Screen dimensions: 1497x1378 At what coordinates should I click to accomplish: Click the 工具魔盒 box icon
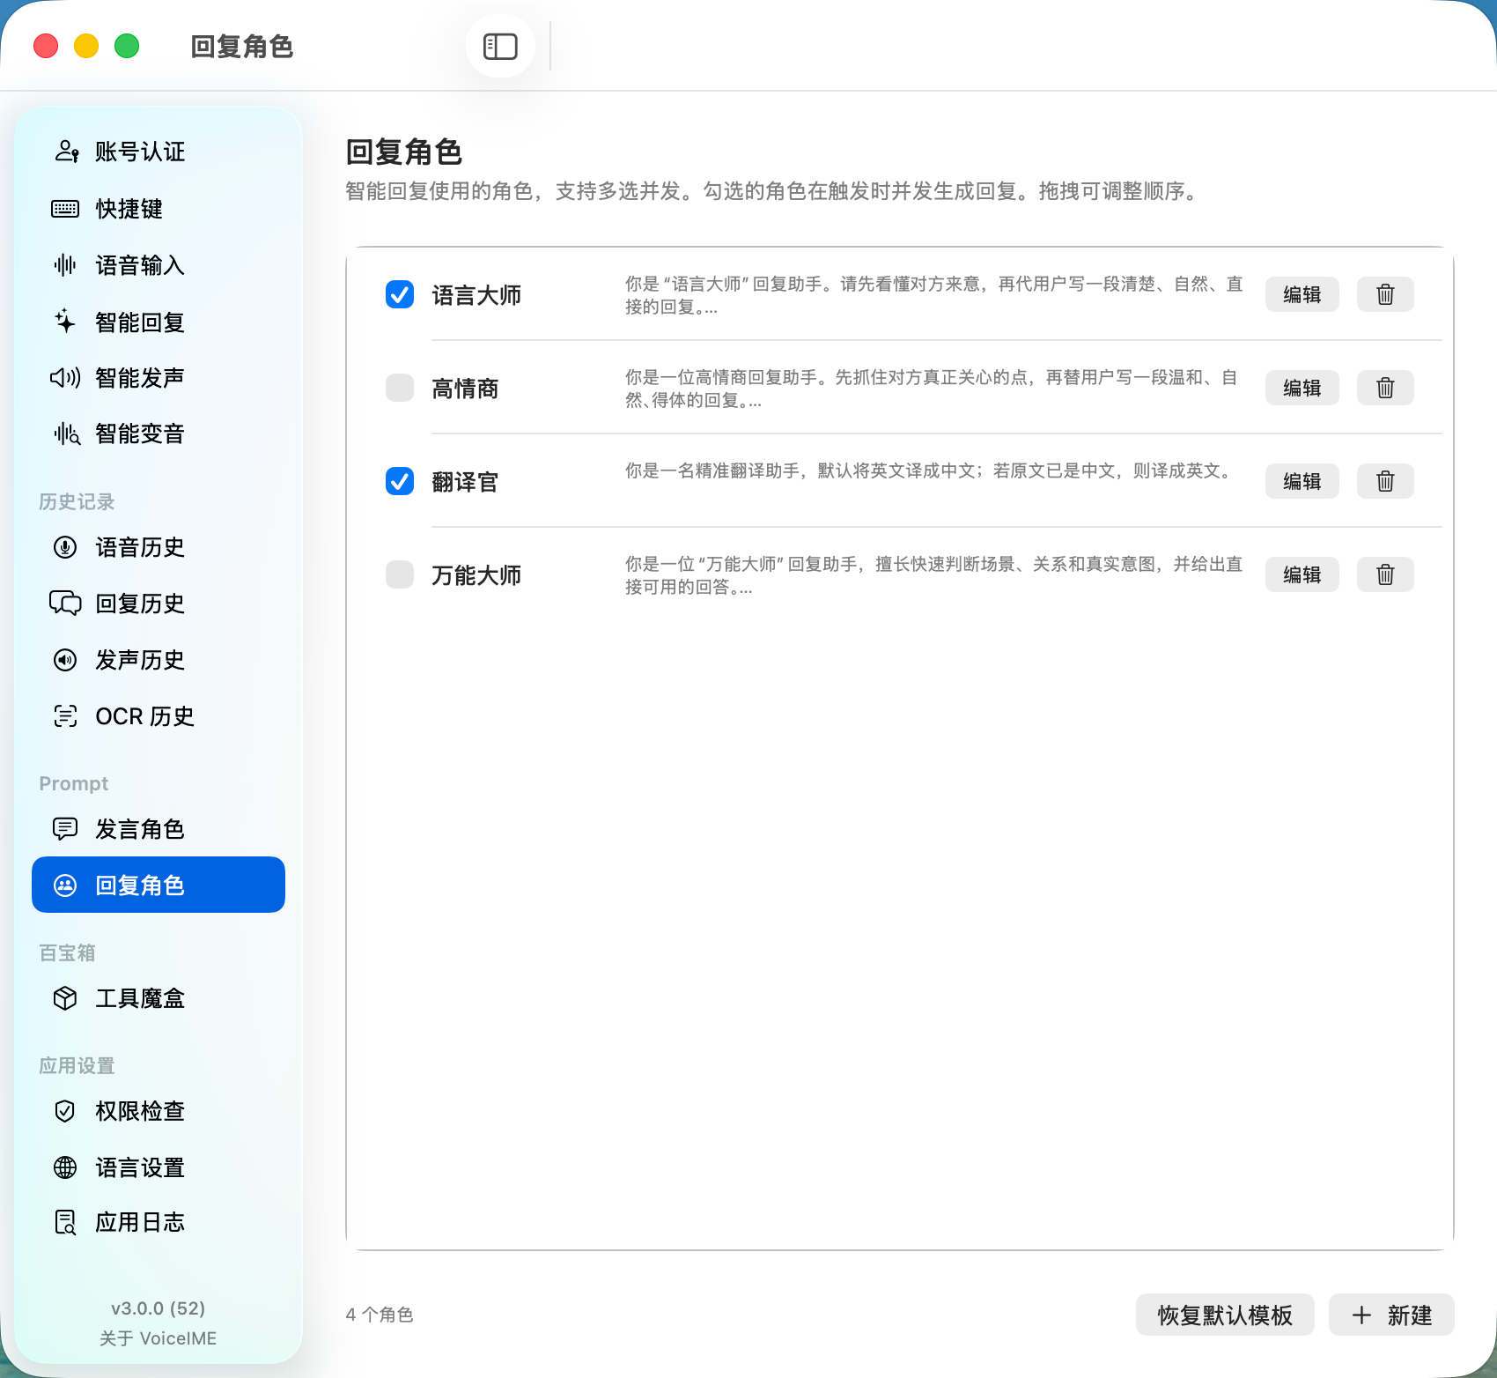[65, 998]
